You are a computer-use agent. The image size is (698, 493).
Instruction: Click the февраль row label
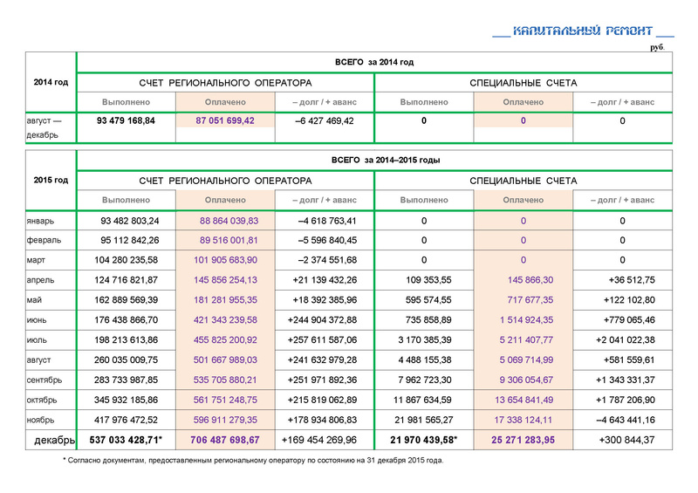click(x=44, y=241)
